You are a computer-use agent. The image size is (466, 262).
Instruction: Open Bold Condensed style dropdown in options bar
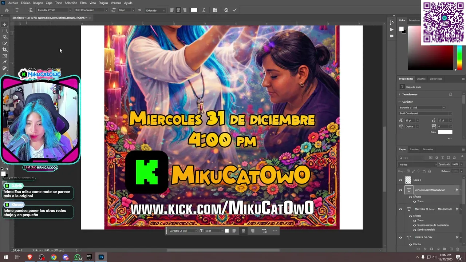[106, 10]
